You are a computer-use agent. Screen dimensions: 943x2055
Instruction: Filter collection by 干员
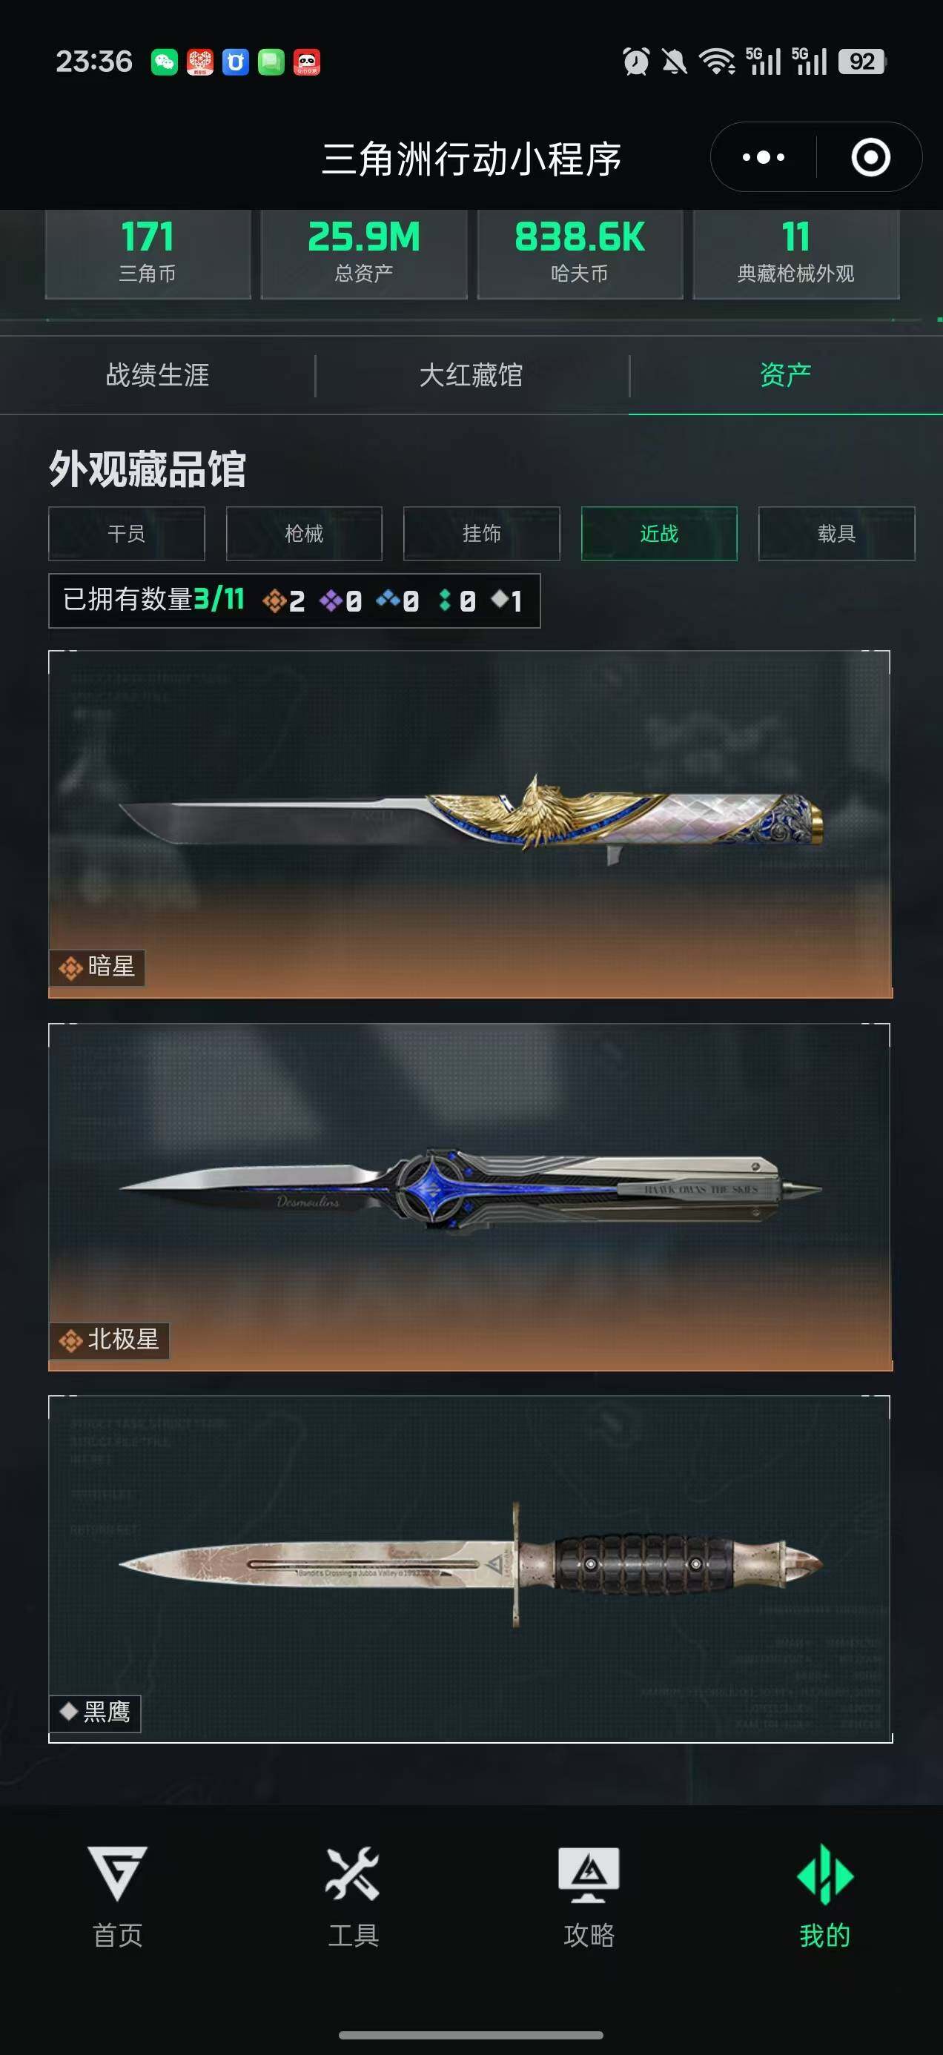click(x=127, y=533)
